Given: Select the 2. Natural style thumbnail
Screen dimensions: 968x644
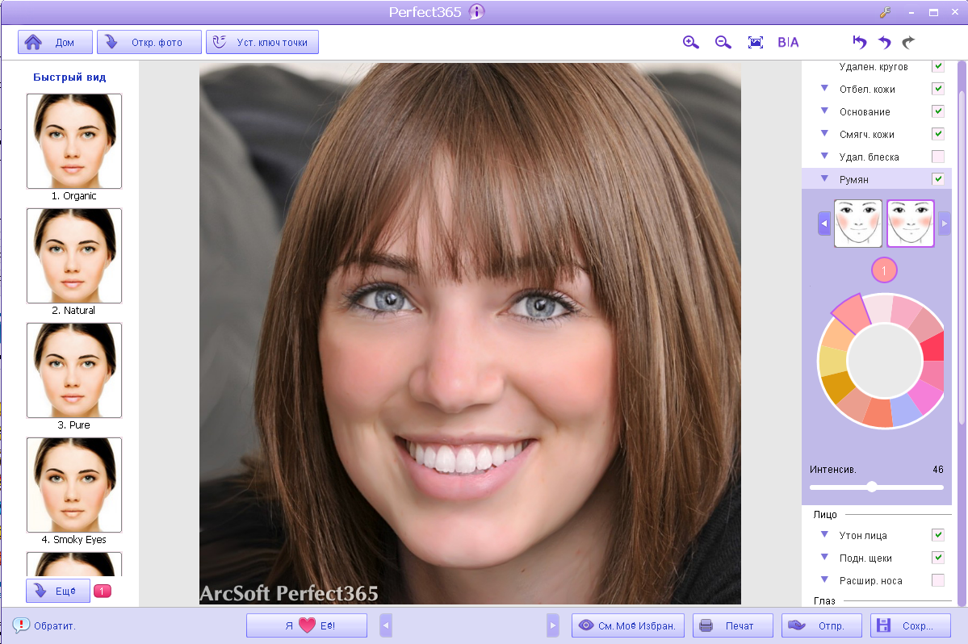Looking at the screenshot, I should pyautogui.click(x=74, y=256).
